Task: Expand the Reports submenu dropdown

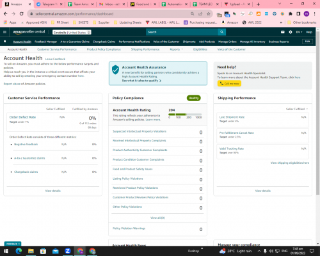Action: click(x=177, y=49)
